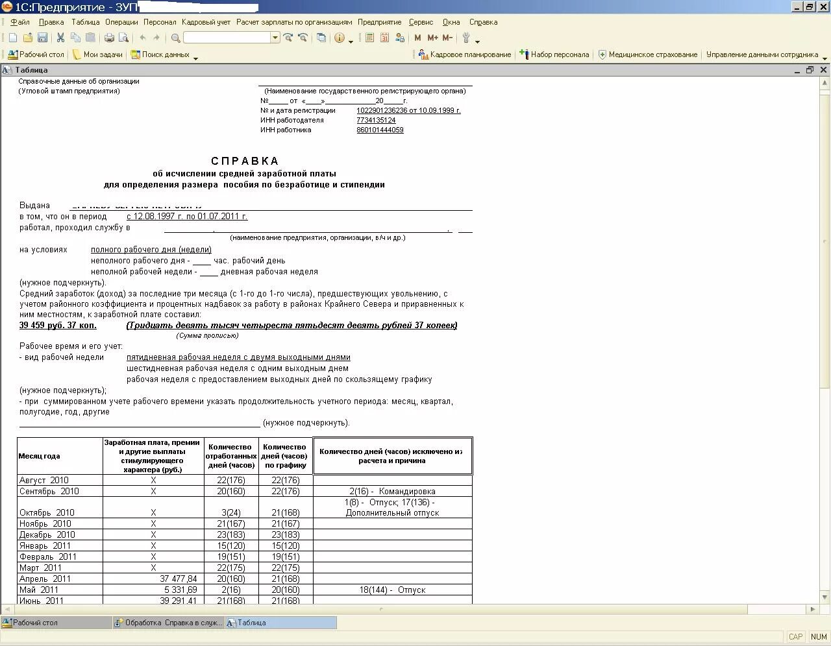
Task: Click Мои задачи toolbar button
Action: click(x=97, y=54)
